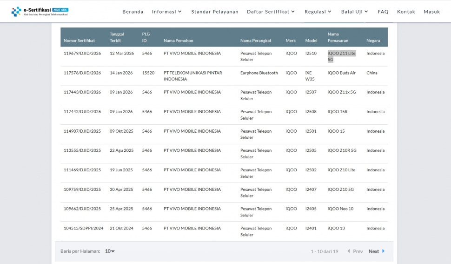
Task: Sort by Nomor Sertifikat column header
Action: click(x=79, y=41)
